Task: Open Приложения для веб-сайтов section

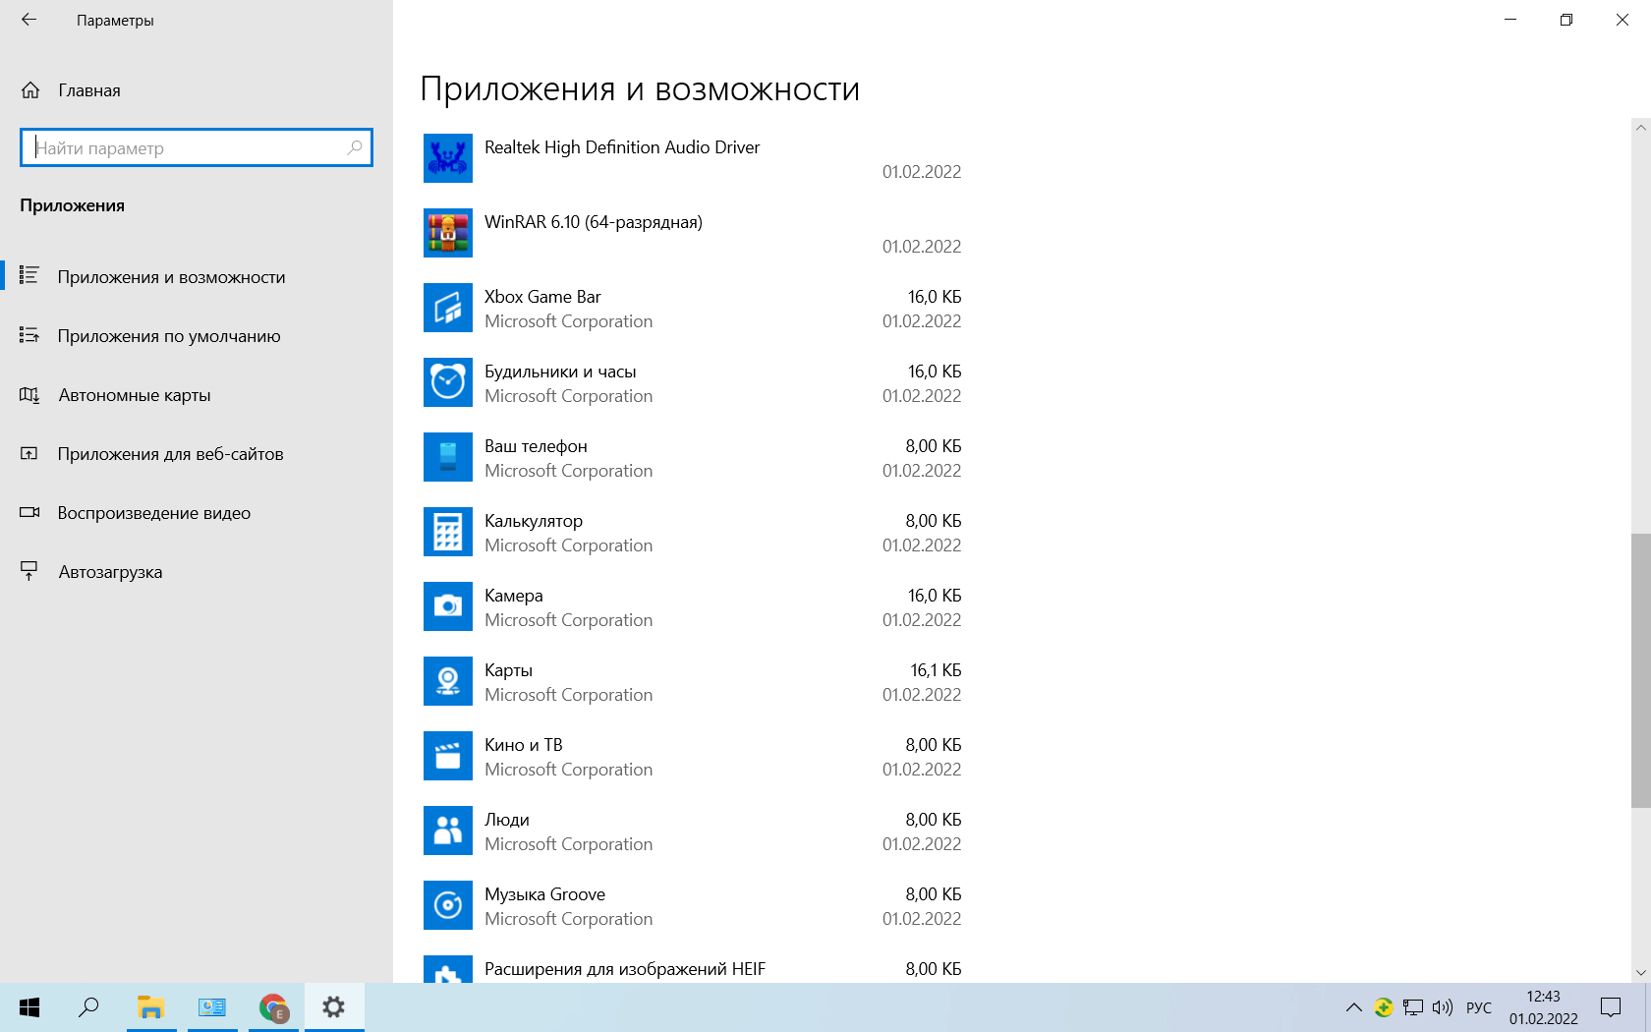Action: coord(197,454)
